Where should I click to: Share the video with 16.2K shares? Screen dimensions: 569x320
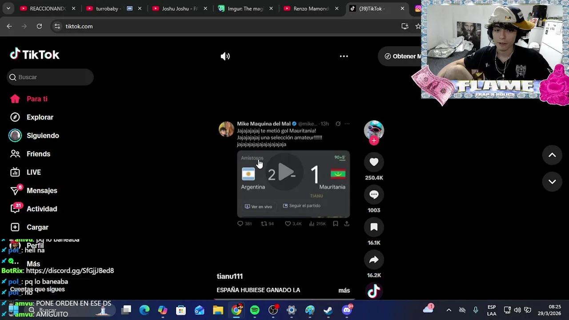(x=374, y=260)
